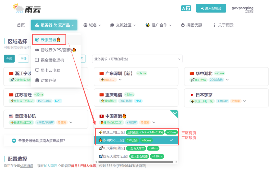This screenshot has width=271, height=170.
Task: Click the zone list horizontal scrollbar
Action: (x=135, y=162)
